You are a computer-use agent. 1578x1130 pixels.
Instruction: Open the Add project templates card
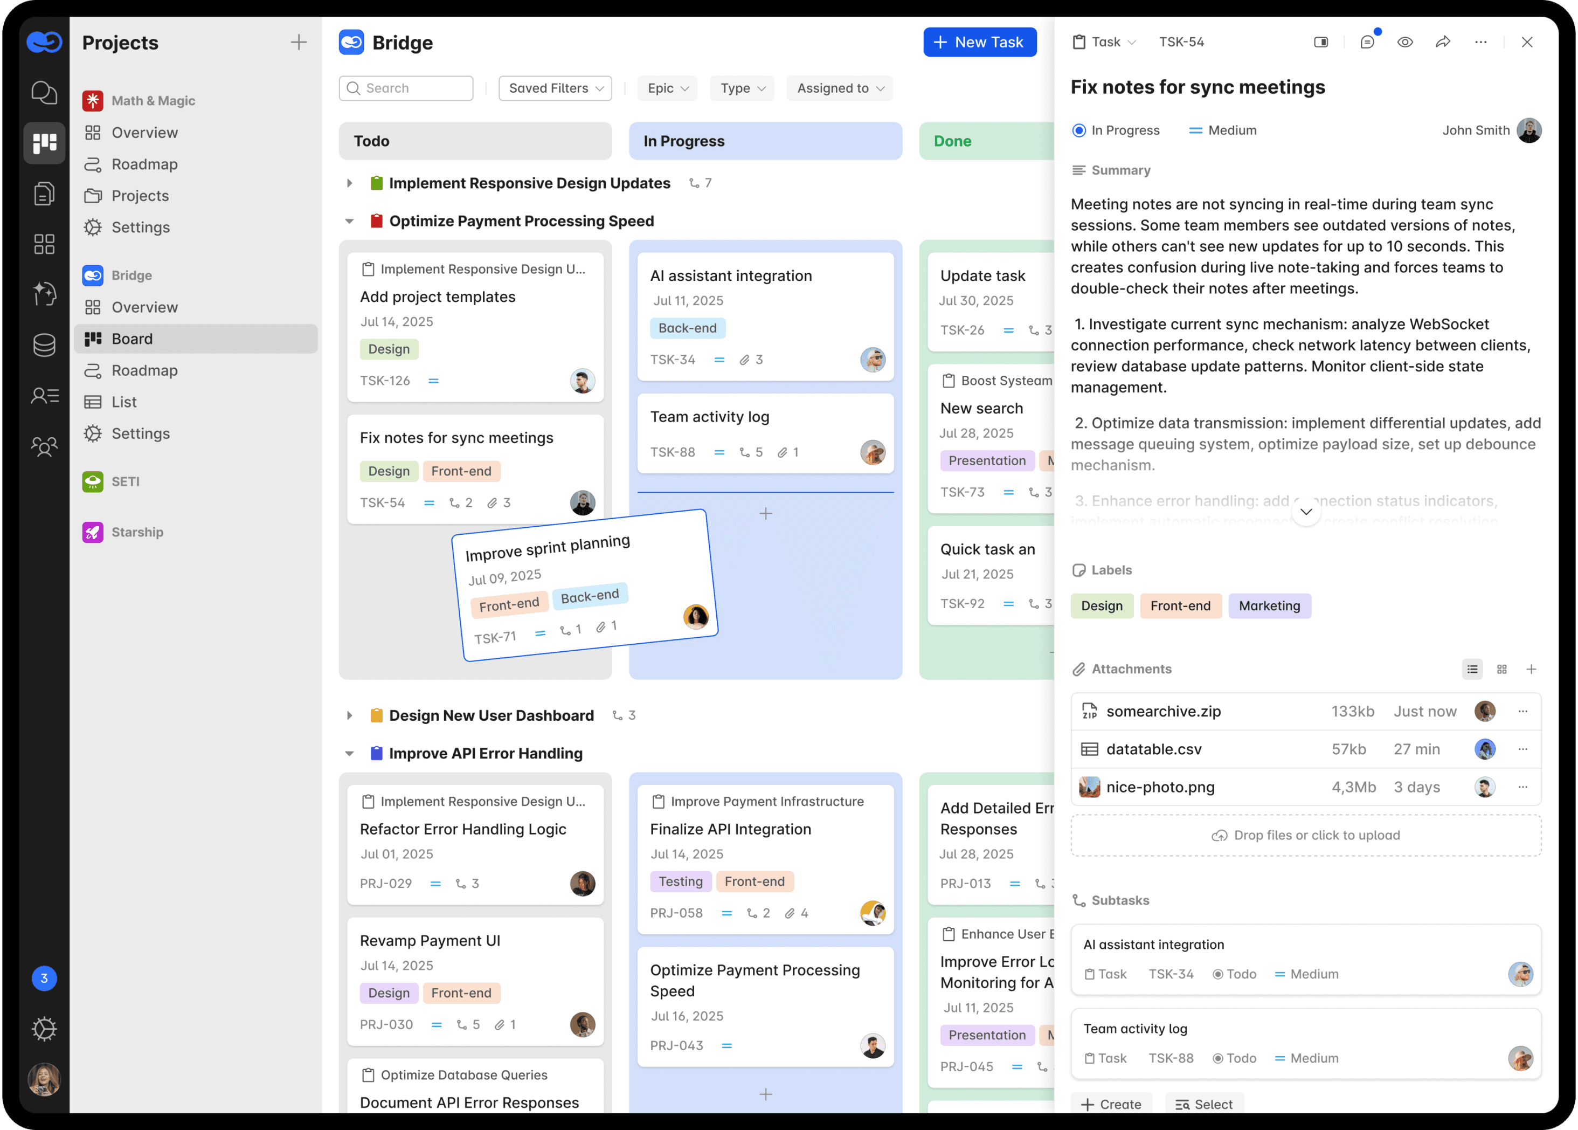pyautogui.click(x=475, y=327)
